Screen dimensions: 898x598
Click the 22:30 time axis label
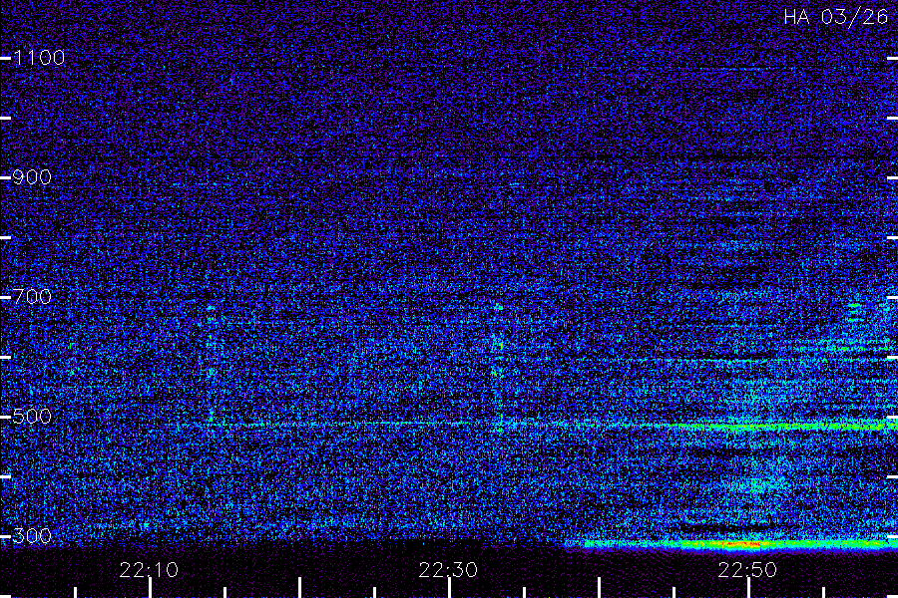click(448, 570)
